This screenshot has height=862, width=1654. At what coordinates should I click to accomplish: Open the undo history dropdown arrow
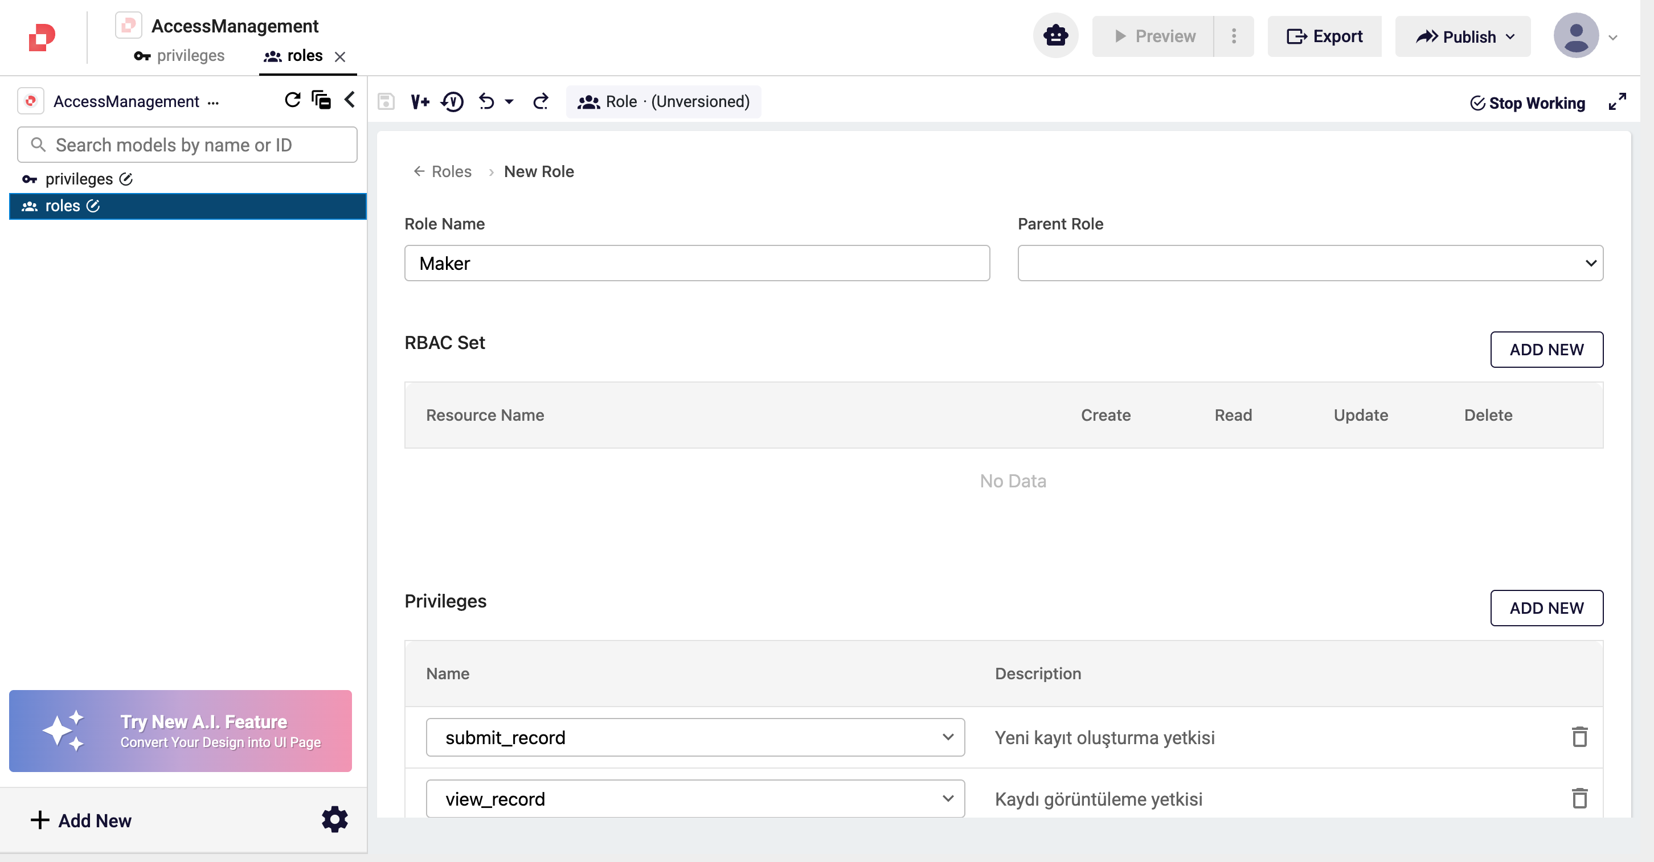(509, 101)
